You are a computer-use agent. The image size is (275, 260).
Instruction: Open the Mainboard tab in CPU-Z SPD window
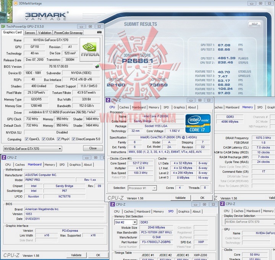pos(143,212)
